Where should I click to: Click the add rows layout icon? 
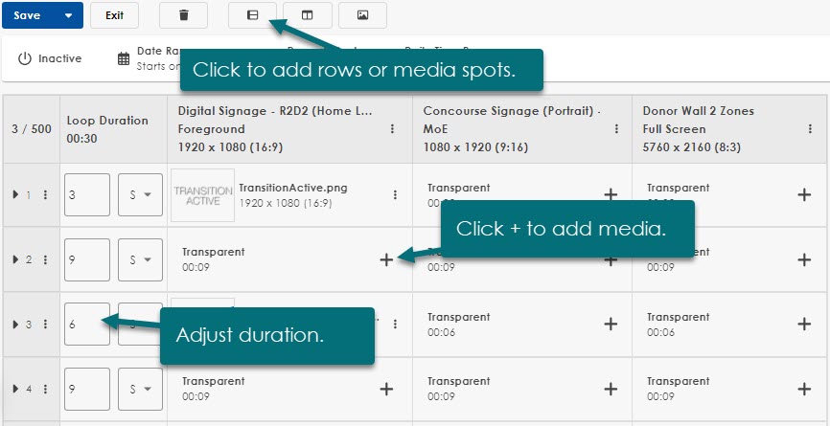(252, 15)
